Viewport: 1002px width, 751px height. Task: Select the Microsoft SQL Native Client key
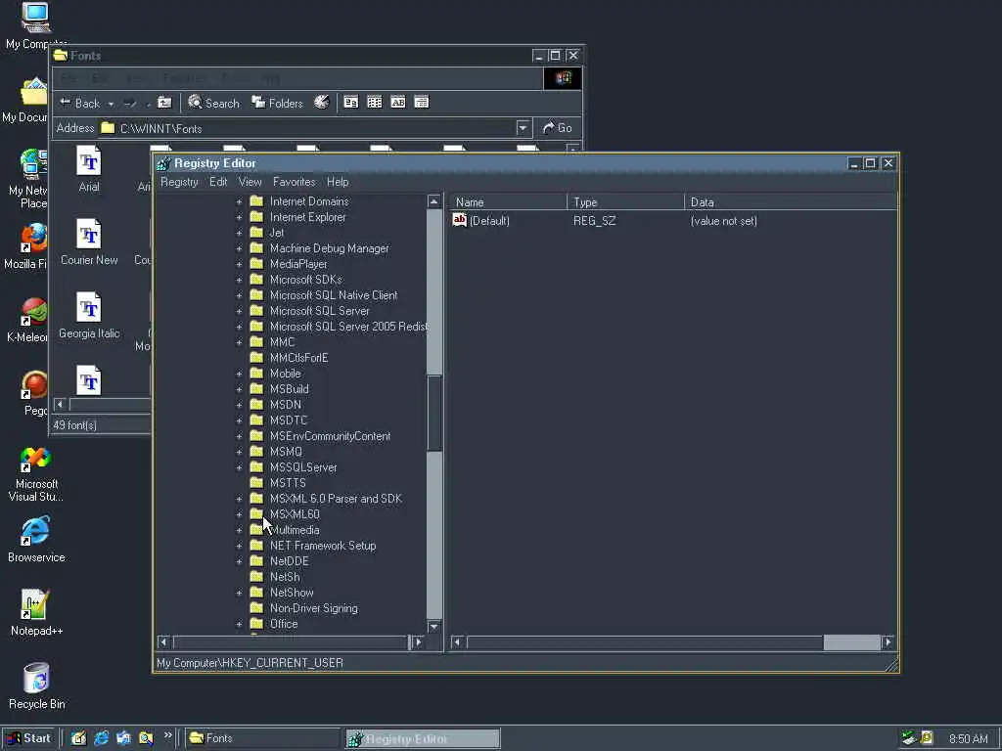click(x=334, y=295)
